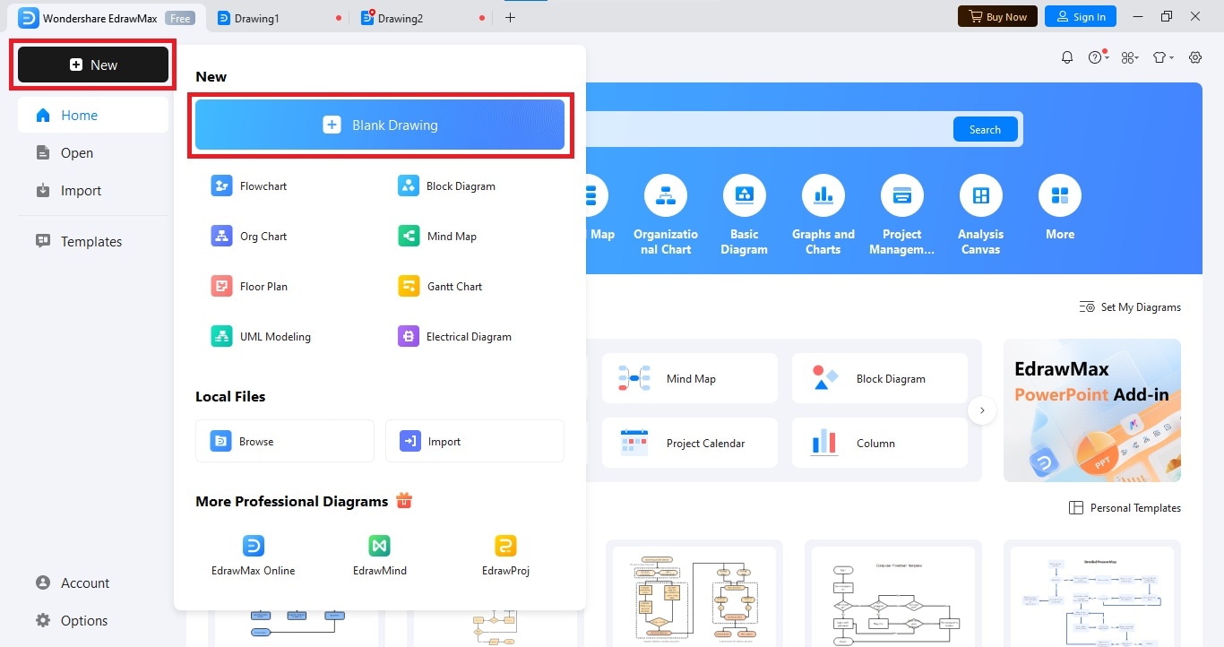The image size is (1224, 647).
Task: Pick Org Chart in the New panel
Action: (249, 237)
